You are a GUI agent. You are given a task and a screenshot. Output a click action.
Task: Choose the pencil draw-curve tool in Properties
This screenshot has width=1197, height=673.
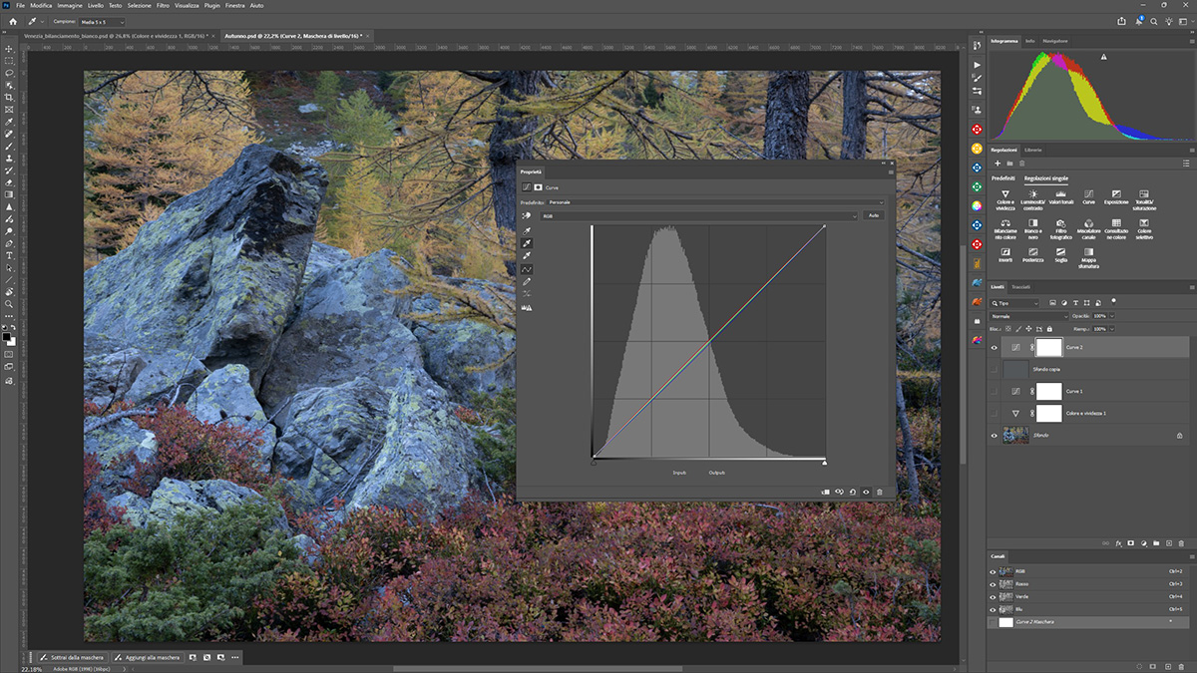coord(527,282)
